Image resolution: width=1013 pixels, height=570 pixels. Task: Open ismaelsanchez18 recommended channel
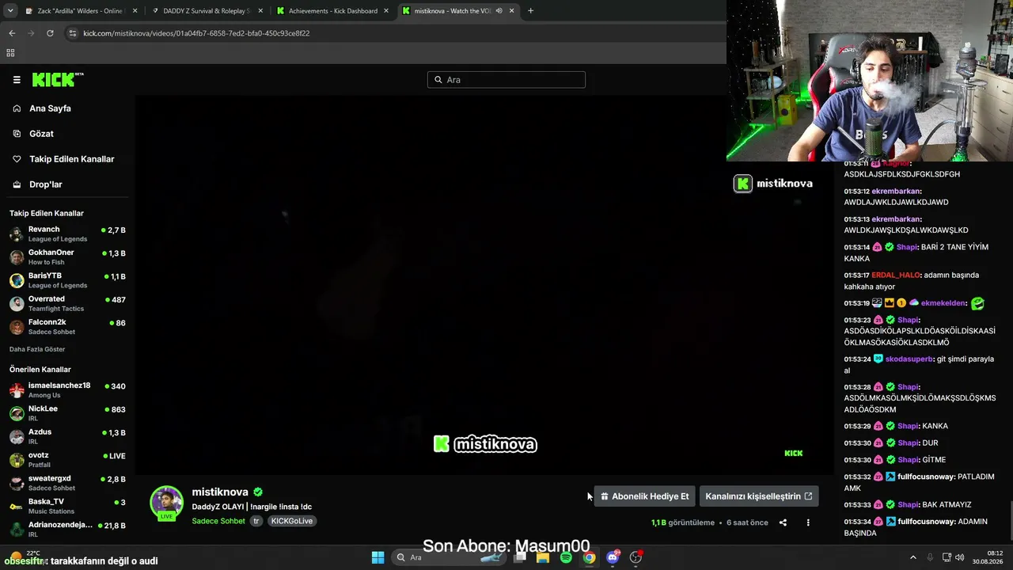[67, 390]
